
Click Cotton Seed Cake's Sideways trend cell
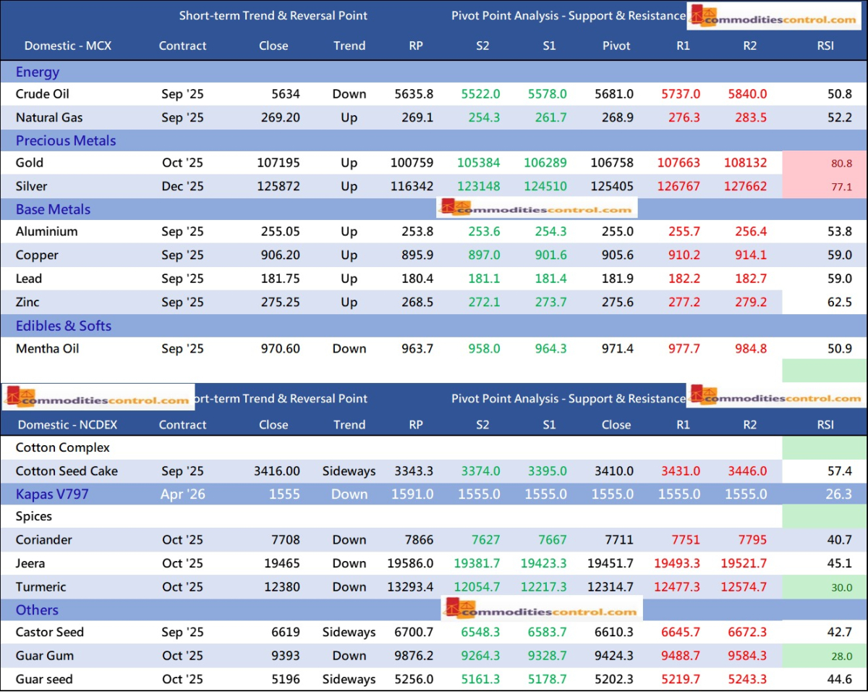coord(349,471)
